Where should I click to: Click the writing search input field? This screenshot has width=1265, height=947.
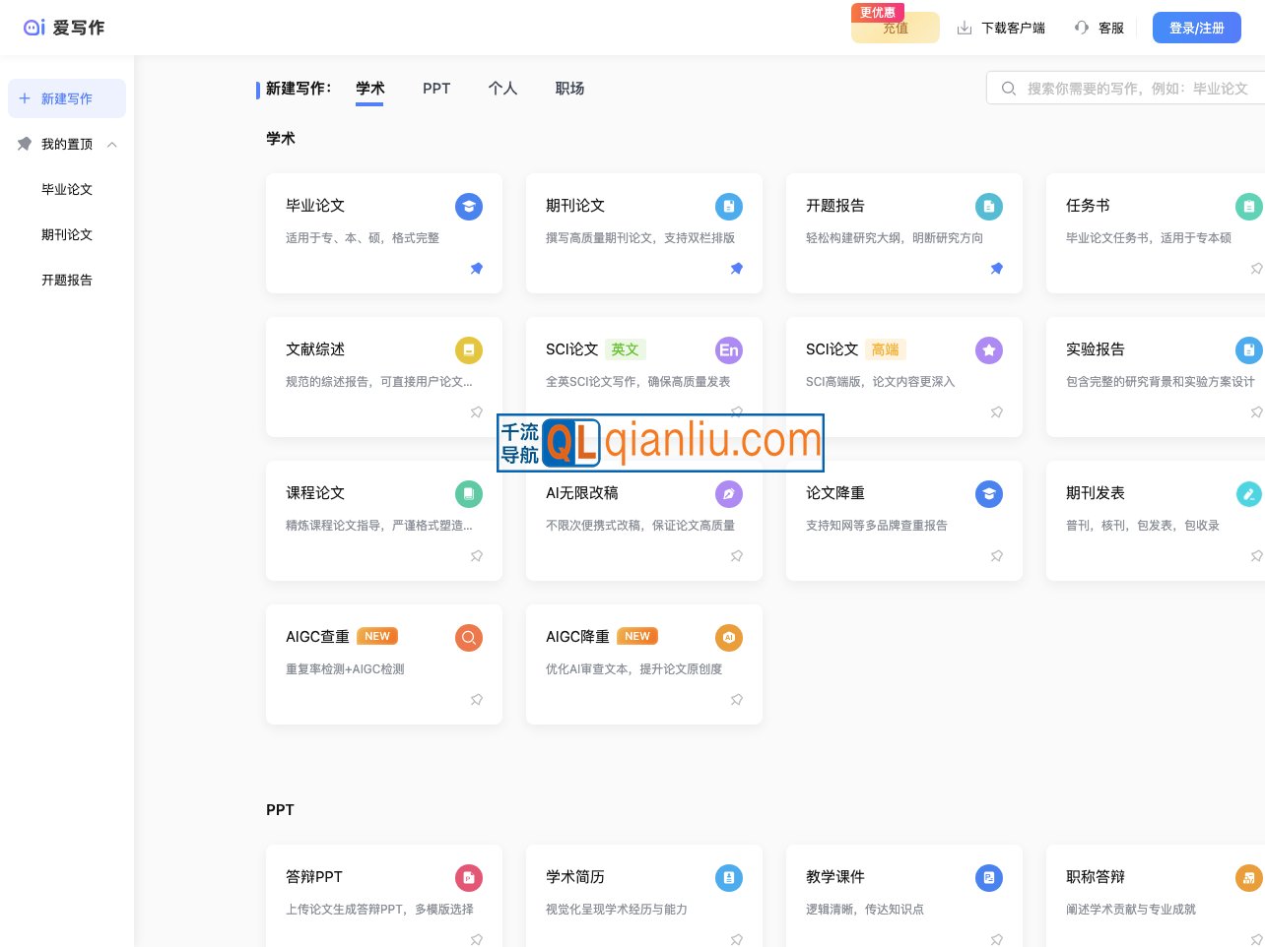tap(1133, 89)
